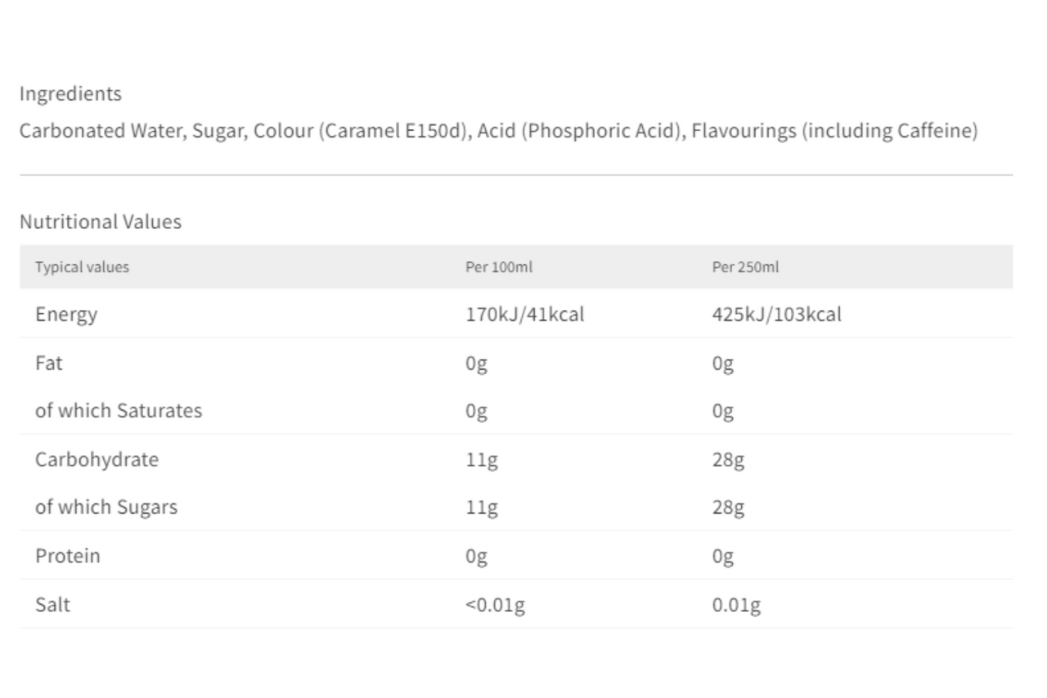Click the 170kJ/41kcal energy value
The image size is (1047, 698).
(524, 314)
